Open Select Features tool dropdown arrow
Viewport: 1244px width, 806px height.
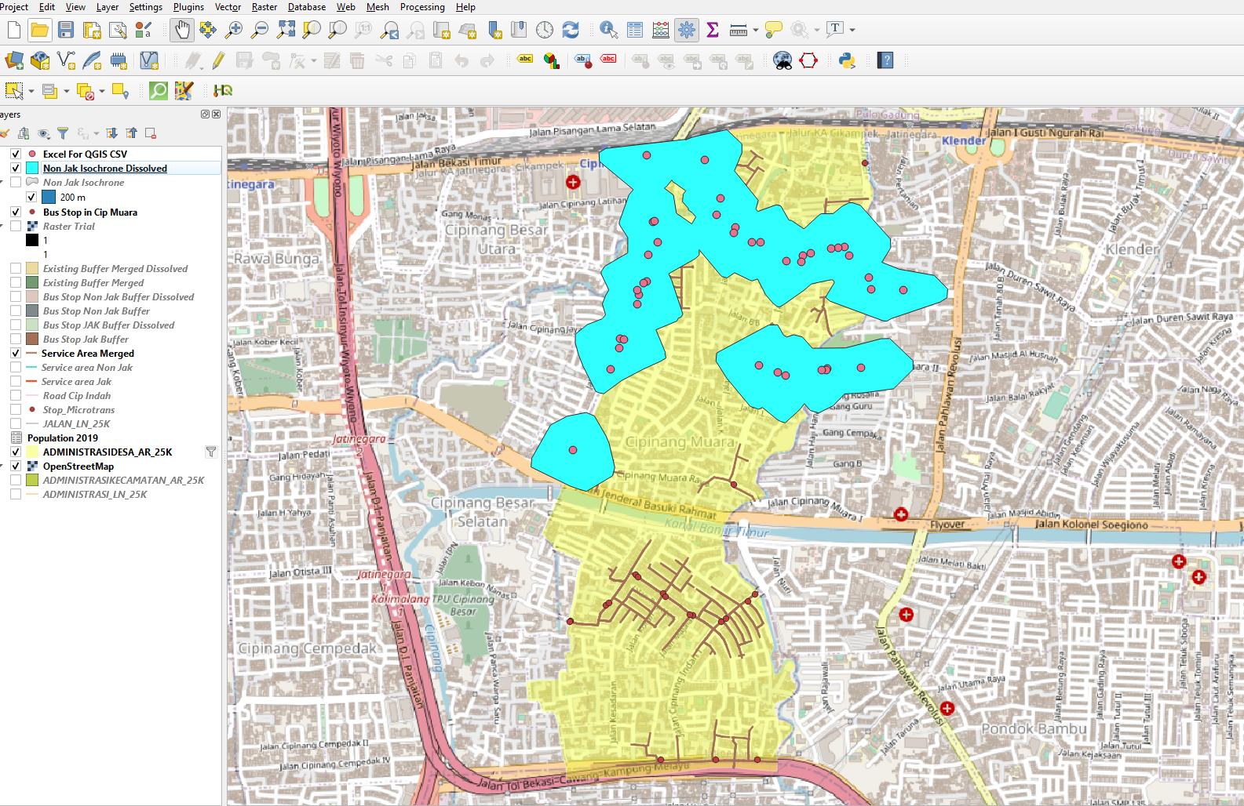(x=31, y=91)
